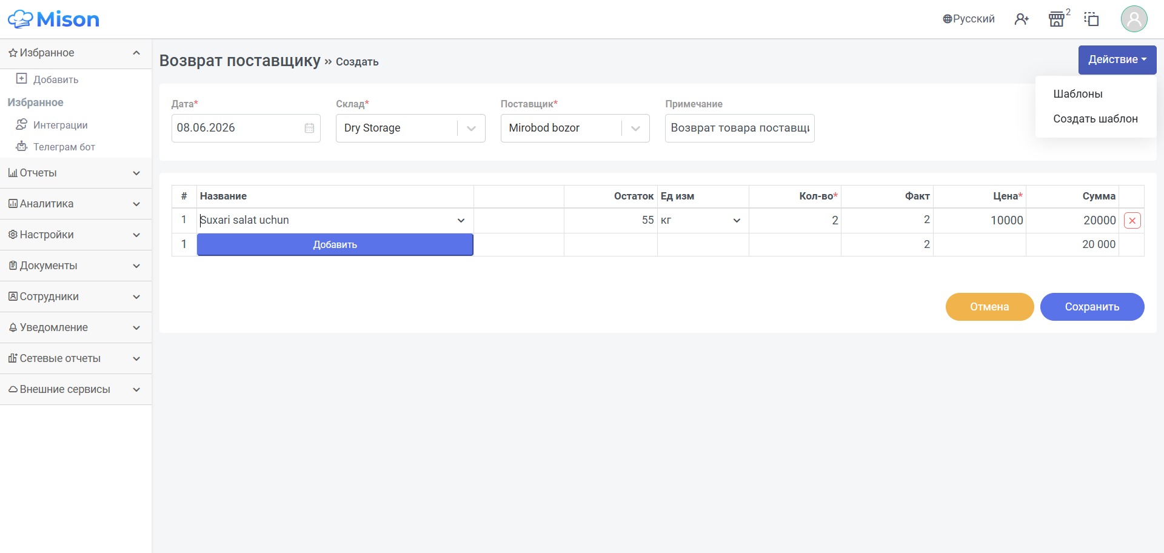The image size is (1164, 553).
Task: Expand the Аналитика menu
Action: tap(76, 204)
